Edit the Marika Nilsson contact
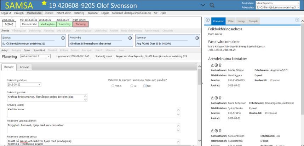304x146 pixels. pyautogui.click(x=212, y=65)
